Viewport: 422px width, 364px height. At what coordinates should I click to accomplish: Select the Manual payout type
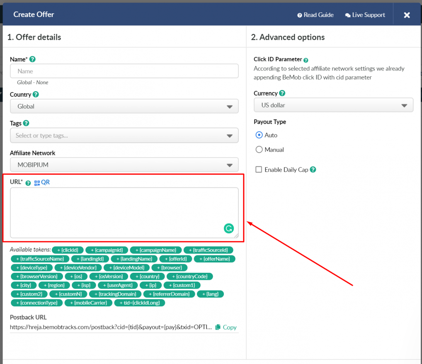tap(259, 150)
